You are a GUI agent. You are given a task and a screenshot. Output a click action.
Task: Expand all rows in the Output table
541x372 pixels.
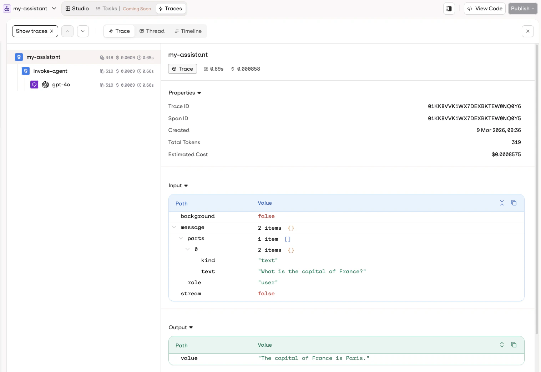[502, 345]
